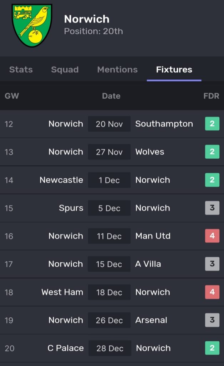Select the Fixtures tab
This screenshot has height=366, width=224.
coord(174,70)
